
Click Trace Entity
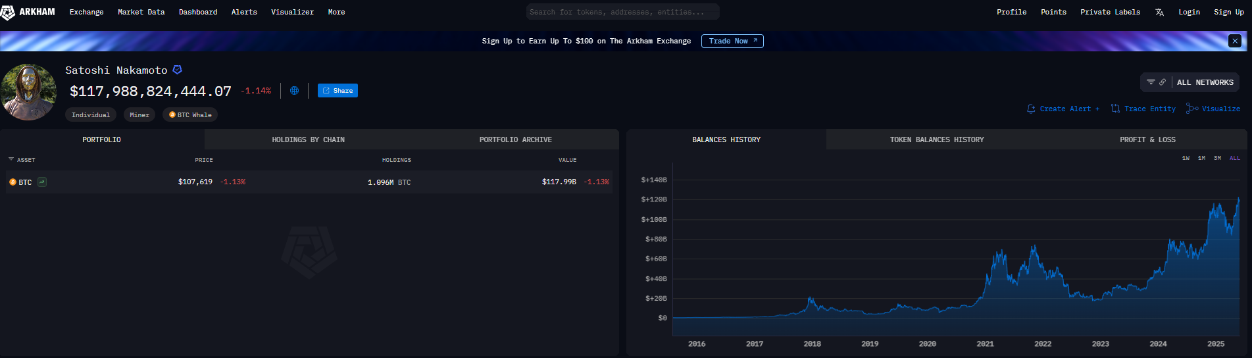coord(1143,109)
